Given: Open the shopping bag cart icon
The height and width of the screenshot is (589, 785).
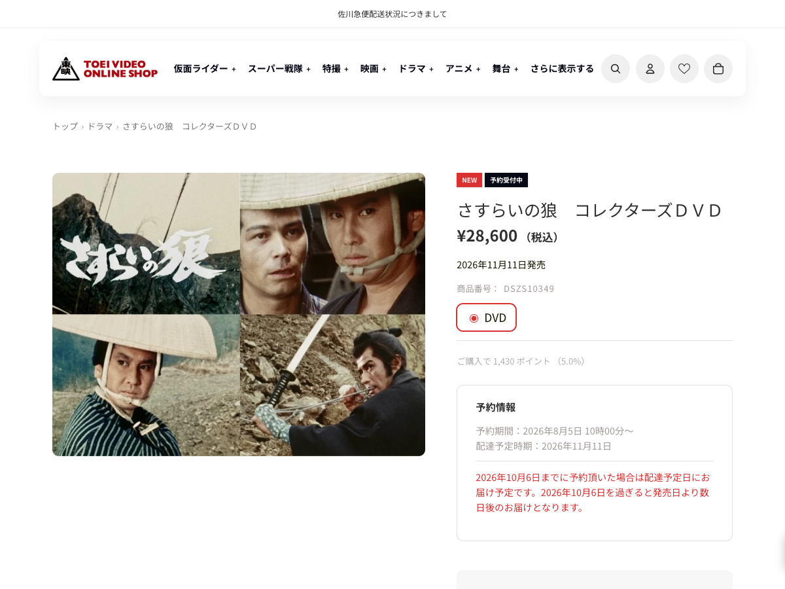Looking at the screenshot, I should click(718, 69).
